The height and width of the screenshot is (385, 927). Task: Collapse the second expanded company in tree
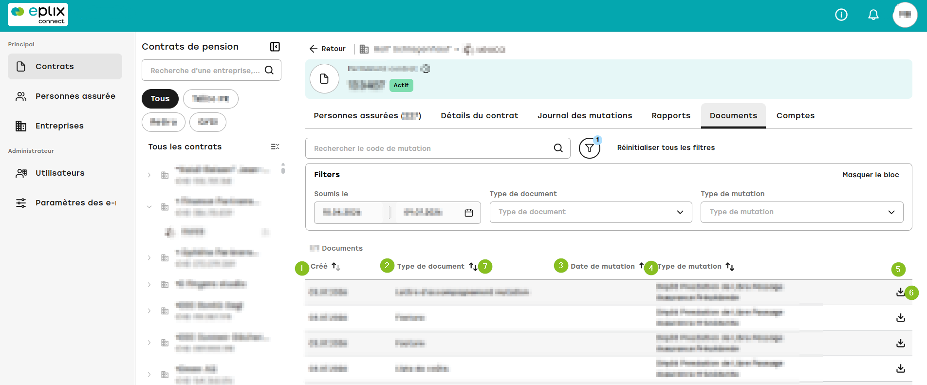pyautogui.click(x=149, y=207)
